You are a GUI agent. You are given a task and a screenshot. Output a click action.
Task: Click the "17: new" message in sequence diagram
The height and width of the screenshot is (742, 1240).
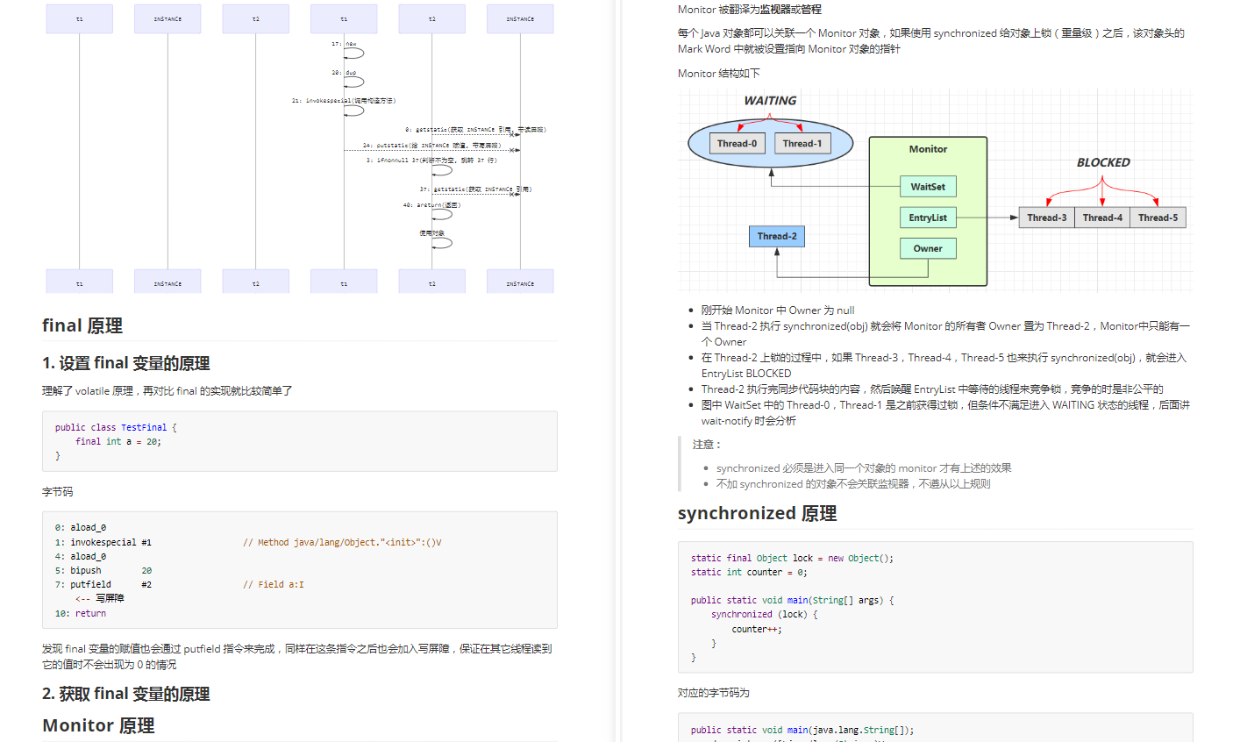pyautogui.click(x=344, y=43)
